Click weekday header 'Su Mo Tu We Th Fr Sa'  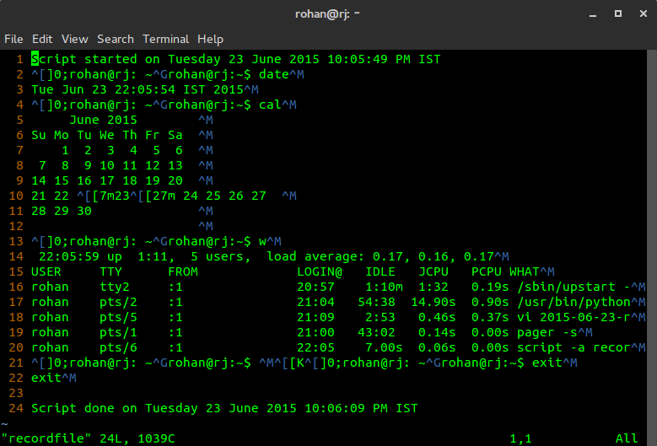[x=107, y=135]
